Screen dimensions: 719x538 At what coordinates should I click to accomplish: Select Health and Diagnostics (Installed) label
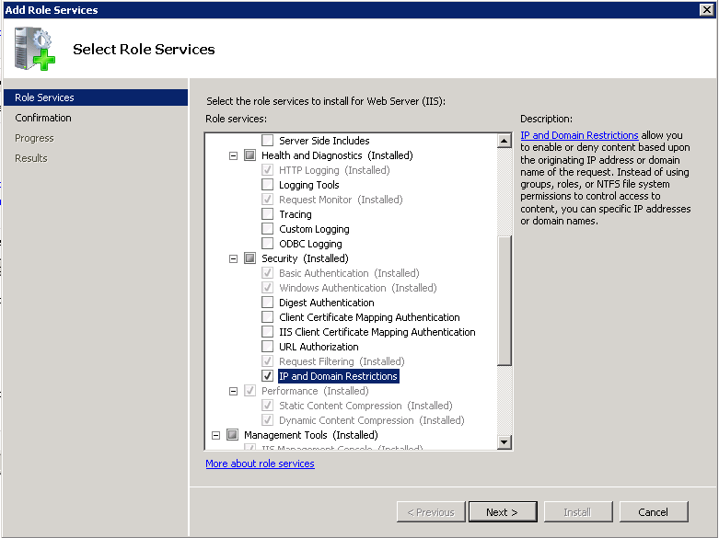337,155
